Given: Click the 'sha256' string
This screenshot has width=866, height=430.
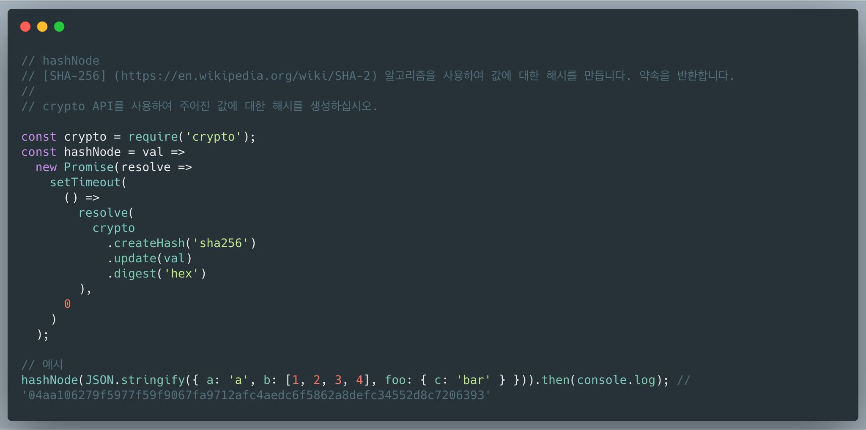Looking at the screenshot, I should (220, 243).
